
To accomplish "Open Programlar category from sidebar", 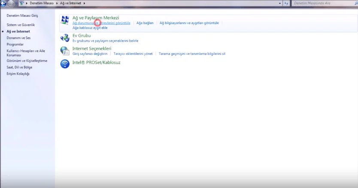I will click(x=15, y=44).
